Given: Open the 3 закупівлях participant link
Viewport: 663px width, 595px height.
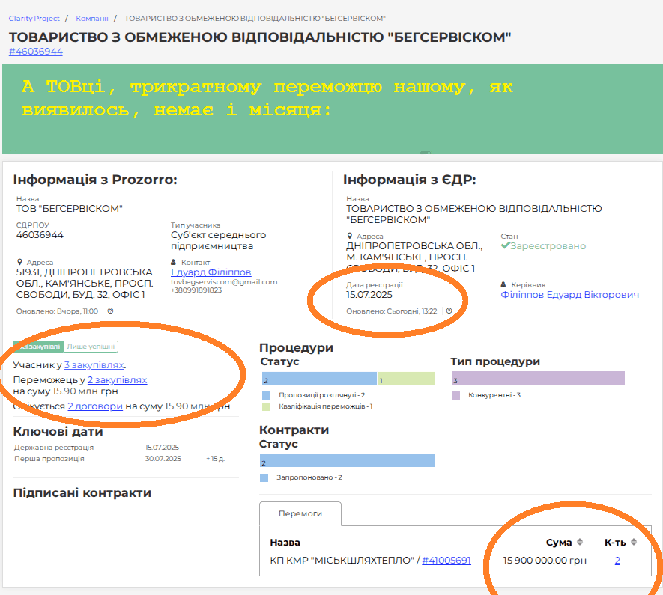Looking at the screenshot, I should pos(94,365).
